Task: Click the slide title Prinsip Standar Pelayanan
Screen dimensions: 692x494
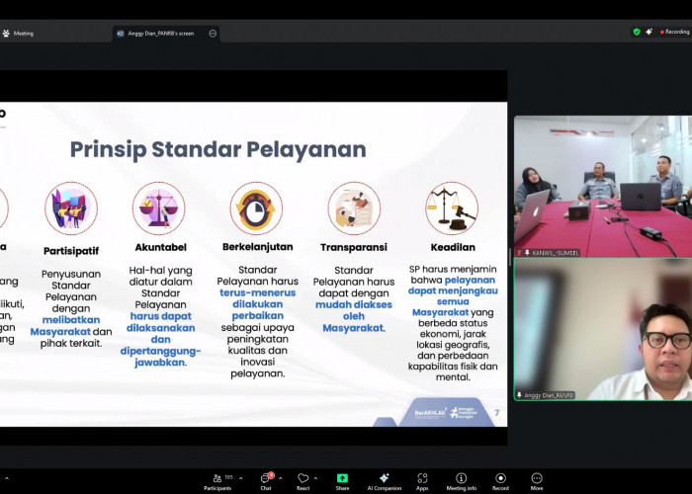Action: coord(218,149)
